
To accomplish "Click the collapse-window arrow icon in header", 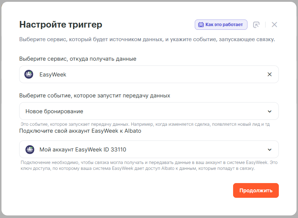I will [256, 25].
